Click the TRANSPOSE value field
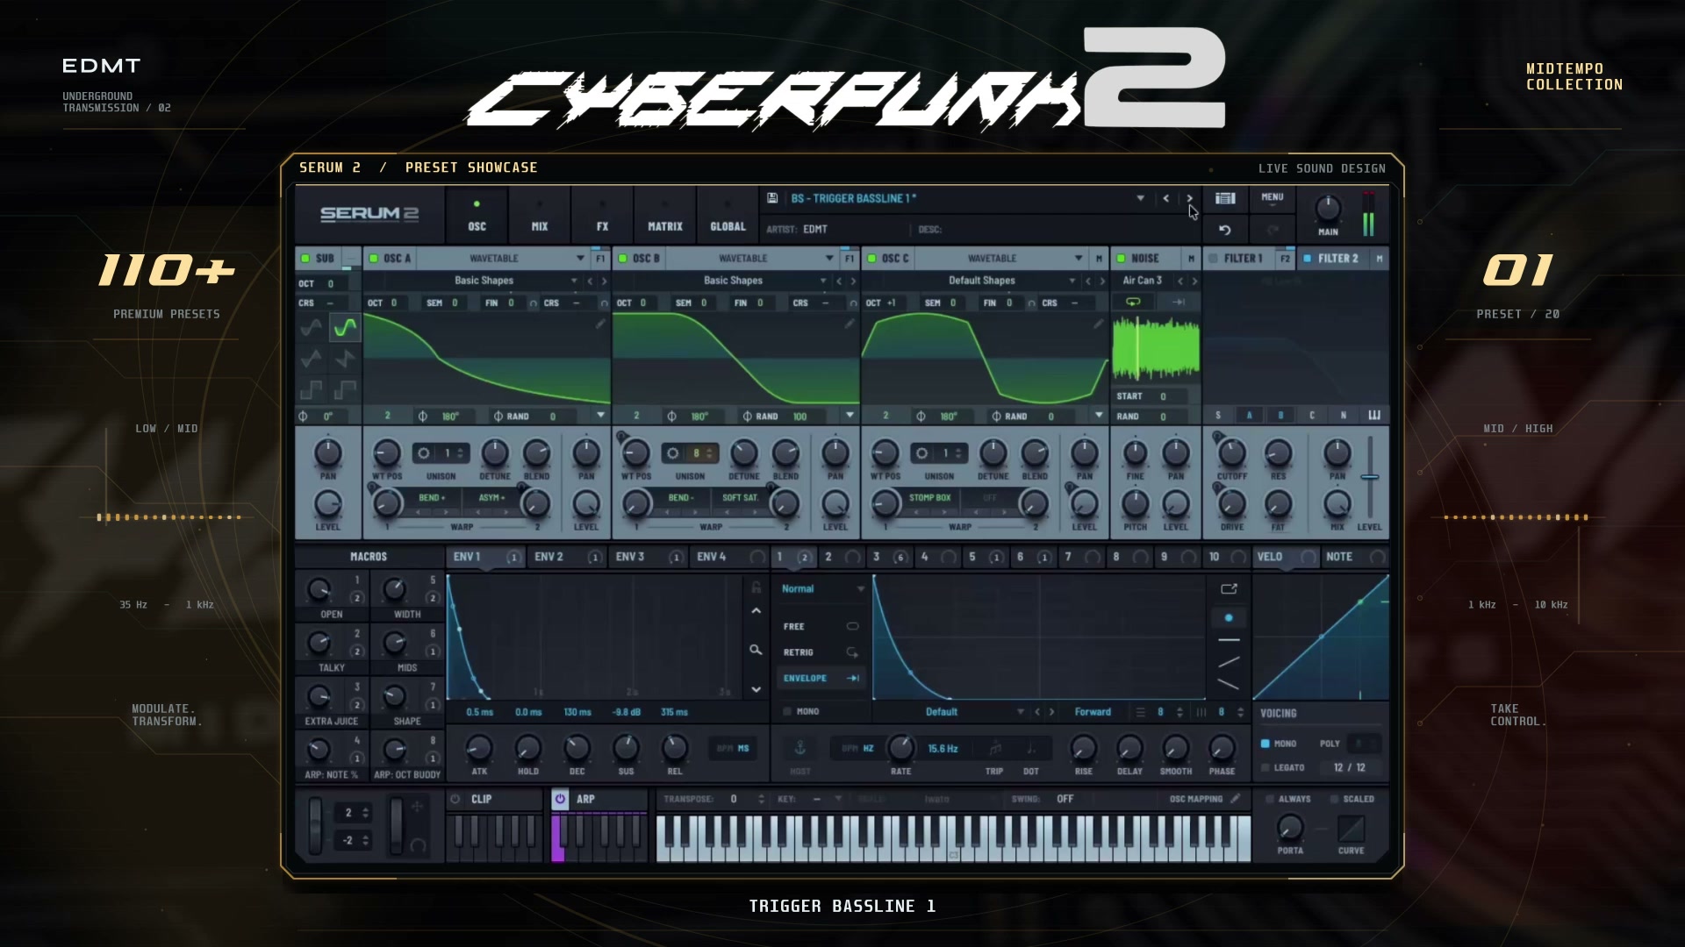The width and height of the screenshot is (1685, 947). click(735, 799)
